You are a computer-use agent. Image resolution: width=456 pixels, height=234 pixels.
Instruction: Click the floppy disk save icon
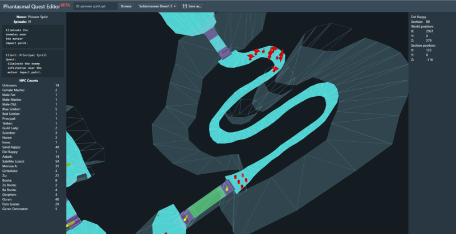(185, 6)
